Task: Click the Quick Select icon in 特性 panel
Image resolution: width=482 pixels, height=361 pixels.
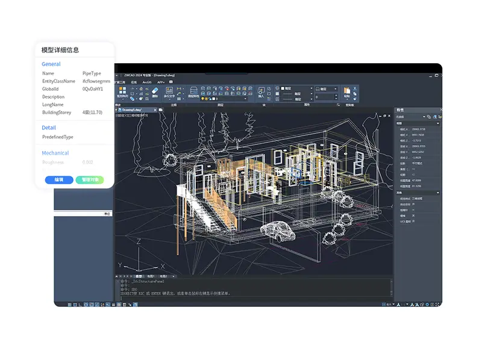Action: pyautogui.click(x=440, y=117)
